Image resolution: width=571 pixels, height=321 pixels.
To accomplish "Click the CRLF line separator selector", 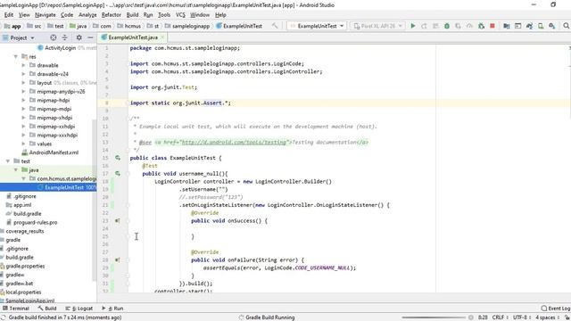I will pos(500,317).
